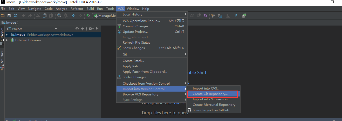Viewport: 342px width, 121px height.
Task: Open the View menu
Action: (x=21, y=9)
